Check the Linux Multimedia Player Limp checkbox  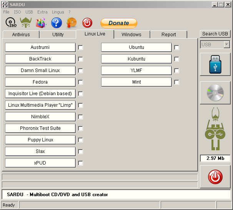(80, 105)
